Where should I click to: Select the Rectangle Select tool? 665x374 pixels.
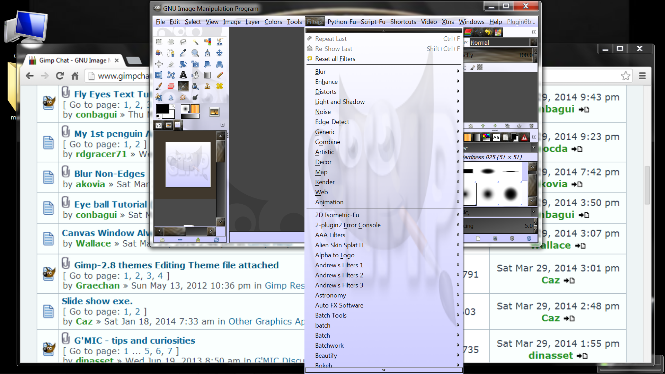[159, 42]
